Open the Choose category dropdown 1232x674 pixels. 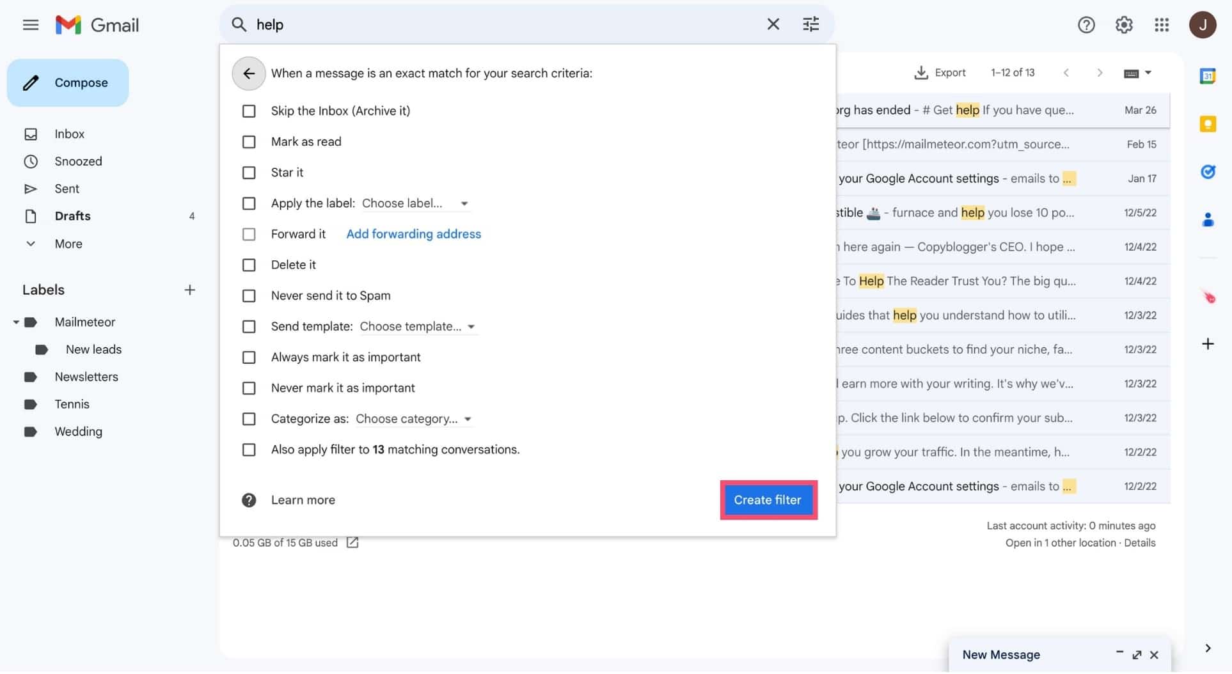(x=413, y=419)
